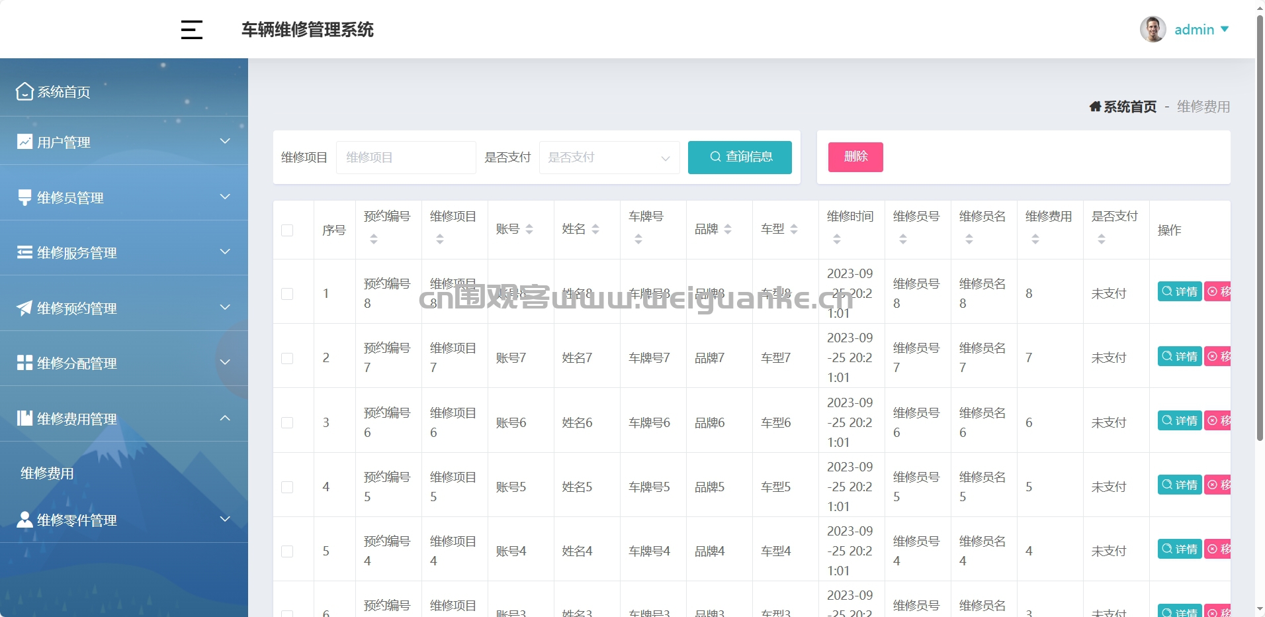Click the 维修服务管理 list icon
Image resolution: width=1265 pixels, height=617 pixels.
click(x=24, y=252)
